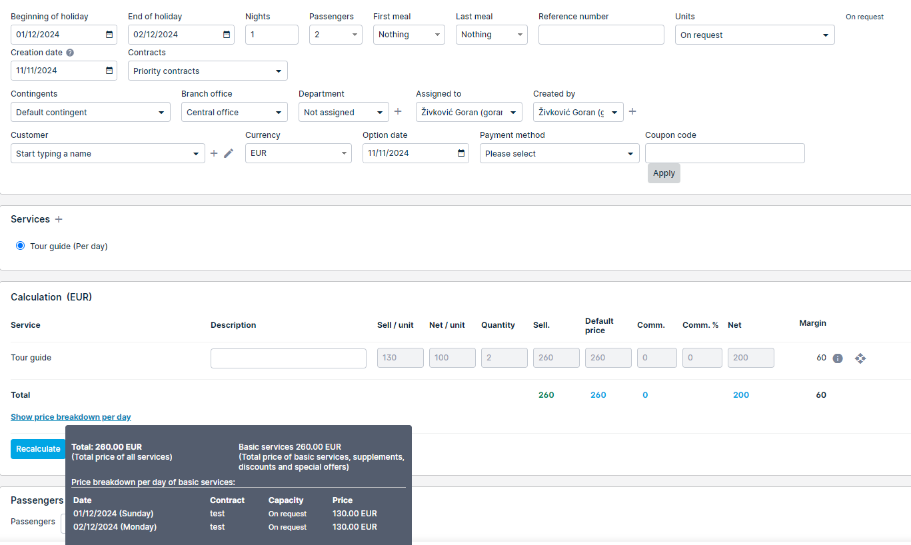Screen dimensions: 911x545
Task: Edit customer with pencil icon
Action: (x=229, y=153)
